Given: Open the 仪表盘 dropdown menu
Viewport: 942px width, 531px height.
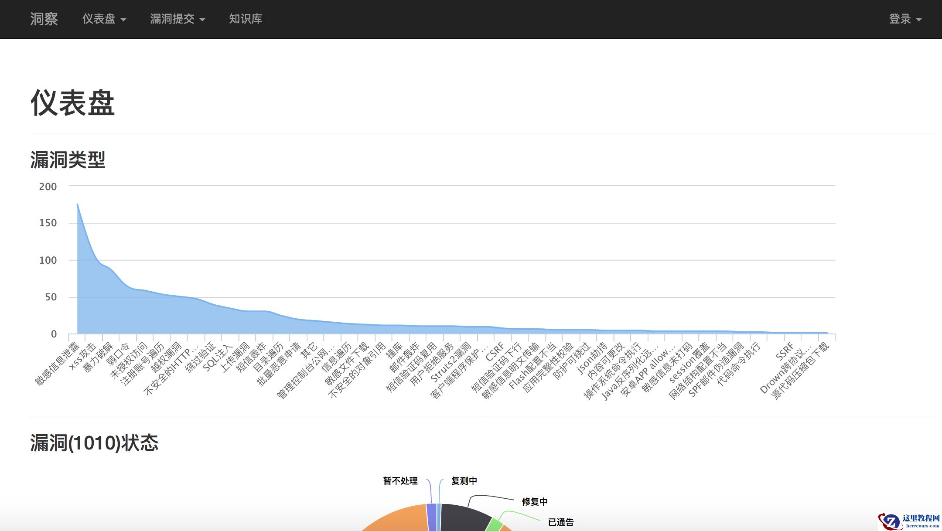Looking at the screenshot, I should click(104, 19).
